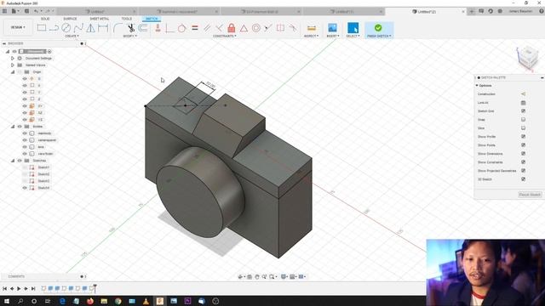The image size is (545, 306).
Task: Click the Measure ruler icon
Action: point(312,28)
